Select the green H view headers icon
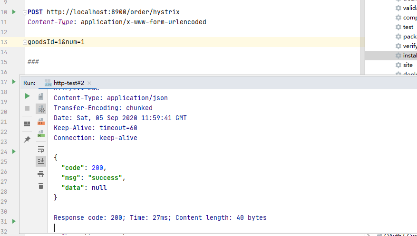Image resolution: width=417 pixels, height=236 pixels. tap(41, 133)
